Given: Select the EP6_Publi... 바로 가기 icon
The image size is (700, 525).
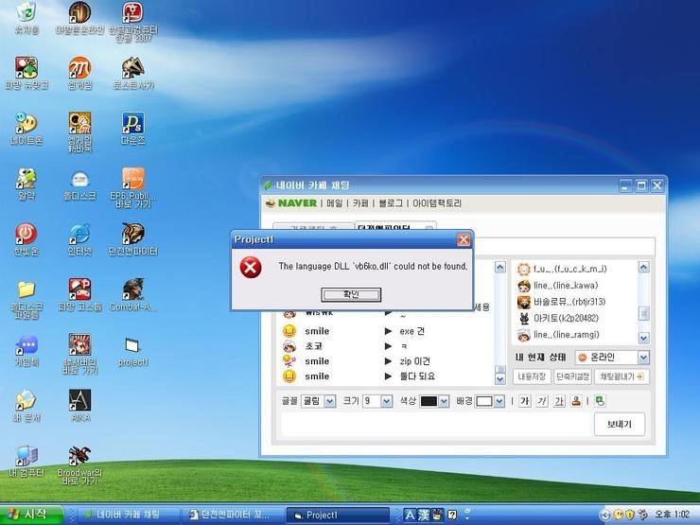Looking at the screenshot, I should [x=133, y=187].
